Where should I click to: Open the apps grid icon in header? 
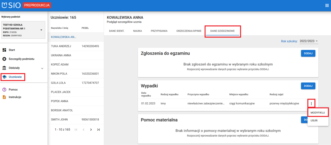pos(327,6)
